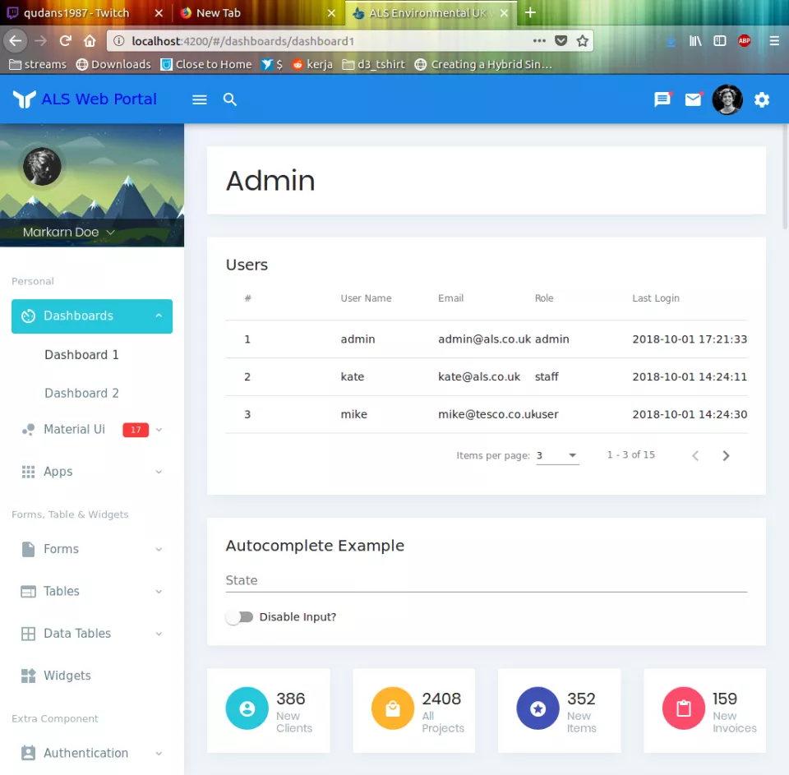The height and width of the screenshot is (775, 789).
Task: Open the settings gear in the header
Action: [762, 99]
